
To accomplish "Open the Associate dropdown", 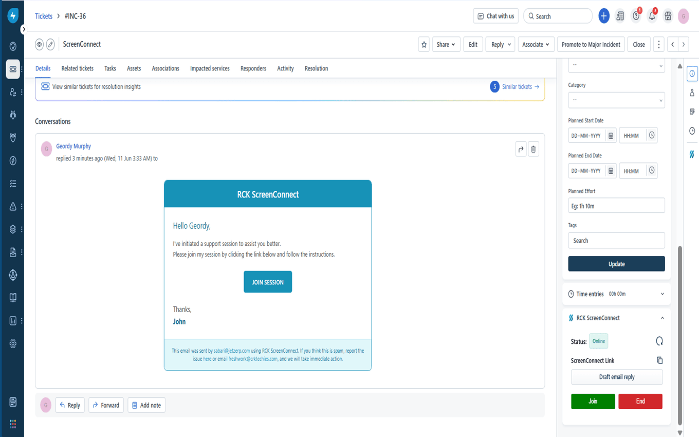I will click(536, 44).
